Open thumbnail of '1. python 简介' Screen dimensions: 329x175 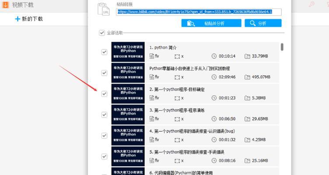click(128, 52)
